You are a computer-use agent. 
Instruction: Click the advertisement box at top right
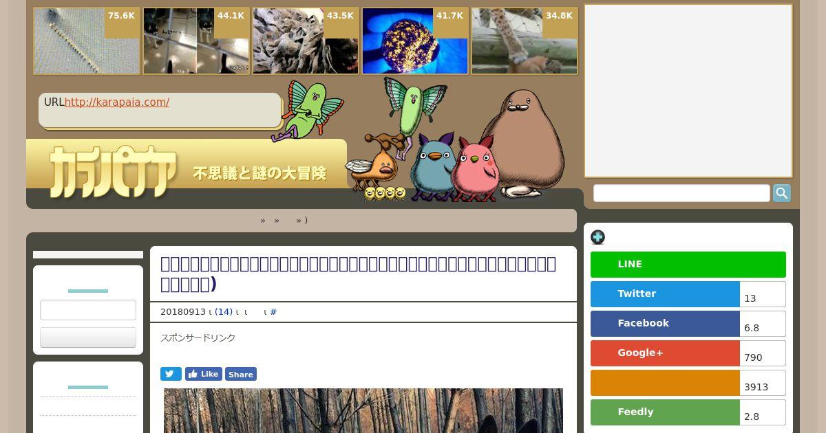[688, 91]
